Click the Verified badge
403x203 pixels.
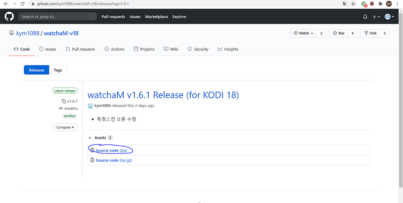coord(69,116)
